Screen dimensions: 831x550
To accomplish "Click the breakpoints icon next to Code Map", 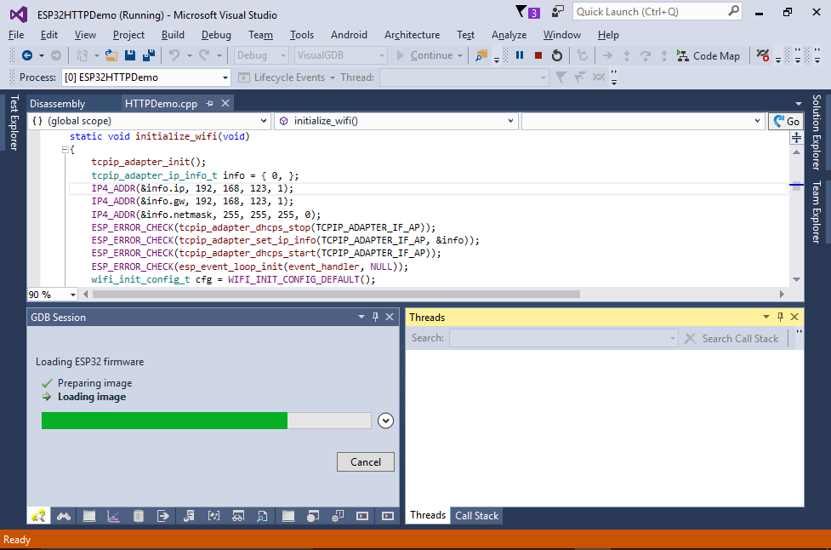I will pos(763,55).
